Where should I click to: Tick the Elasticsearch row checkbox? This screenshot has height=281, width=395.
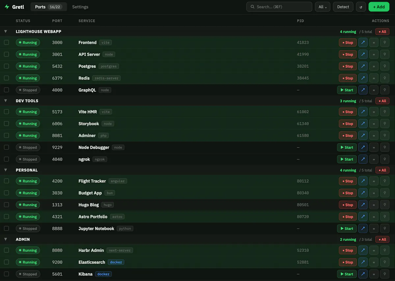pos(6,262)
